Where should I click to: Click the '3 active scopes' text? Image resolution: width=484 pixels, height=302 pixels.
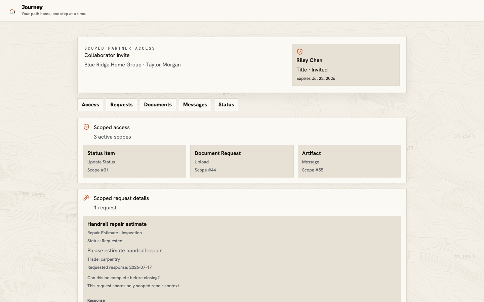pos(112,137)
